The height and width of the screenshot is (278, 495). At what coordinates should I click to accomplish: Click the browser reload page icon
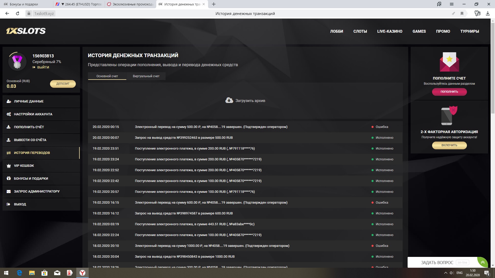[18, 13]
